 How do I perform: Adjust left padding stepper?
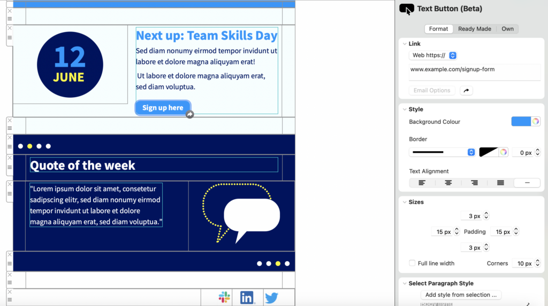pos(456,231)
